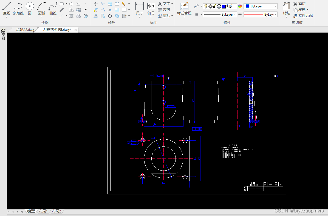Click the Match Properties (特性匹配) button
Image resolution: width=328 pixels, height=216 pixels.
click(303, 16)
